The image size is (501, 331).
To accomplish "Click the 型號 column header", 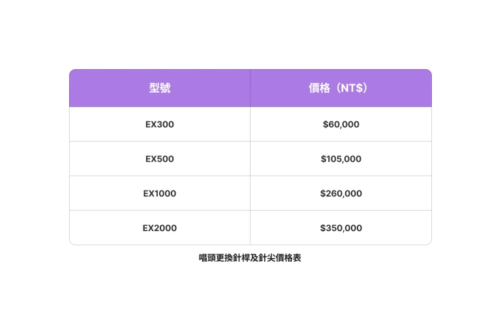I will click(160, 88).
